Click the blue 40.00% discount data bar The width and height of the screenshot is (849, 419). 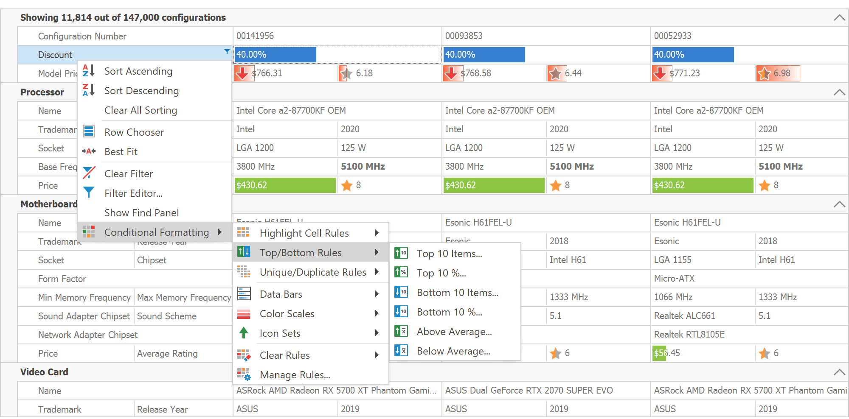tap(275, 54)
